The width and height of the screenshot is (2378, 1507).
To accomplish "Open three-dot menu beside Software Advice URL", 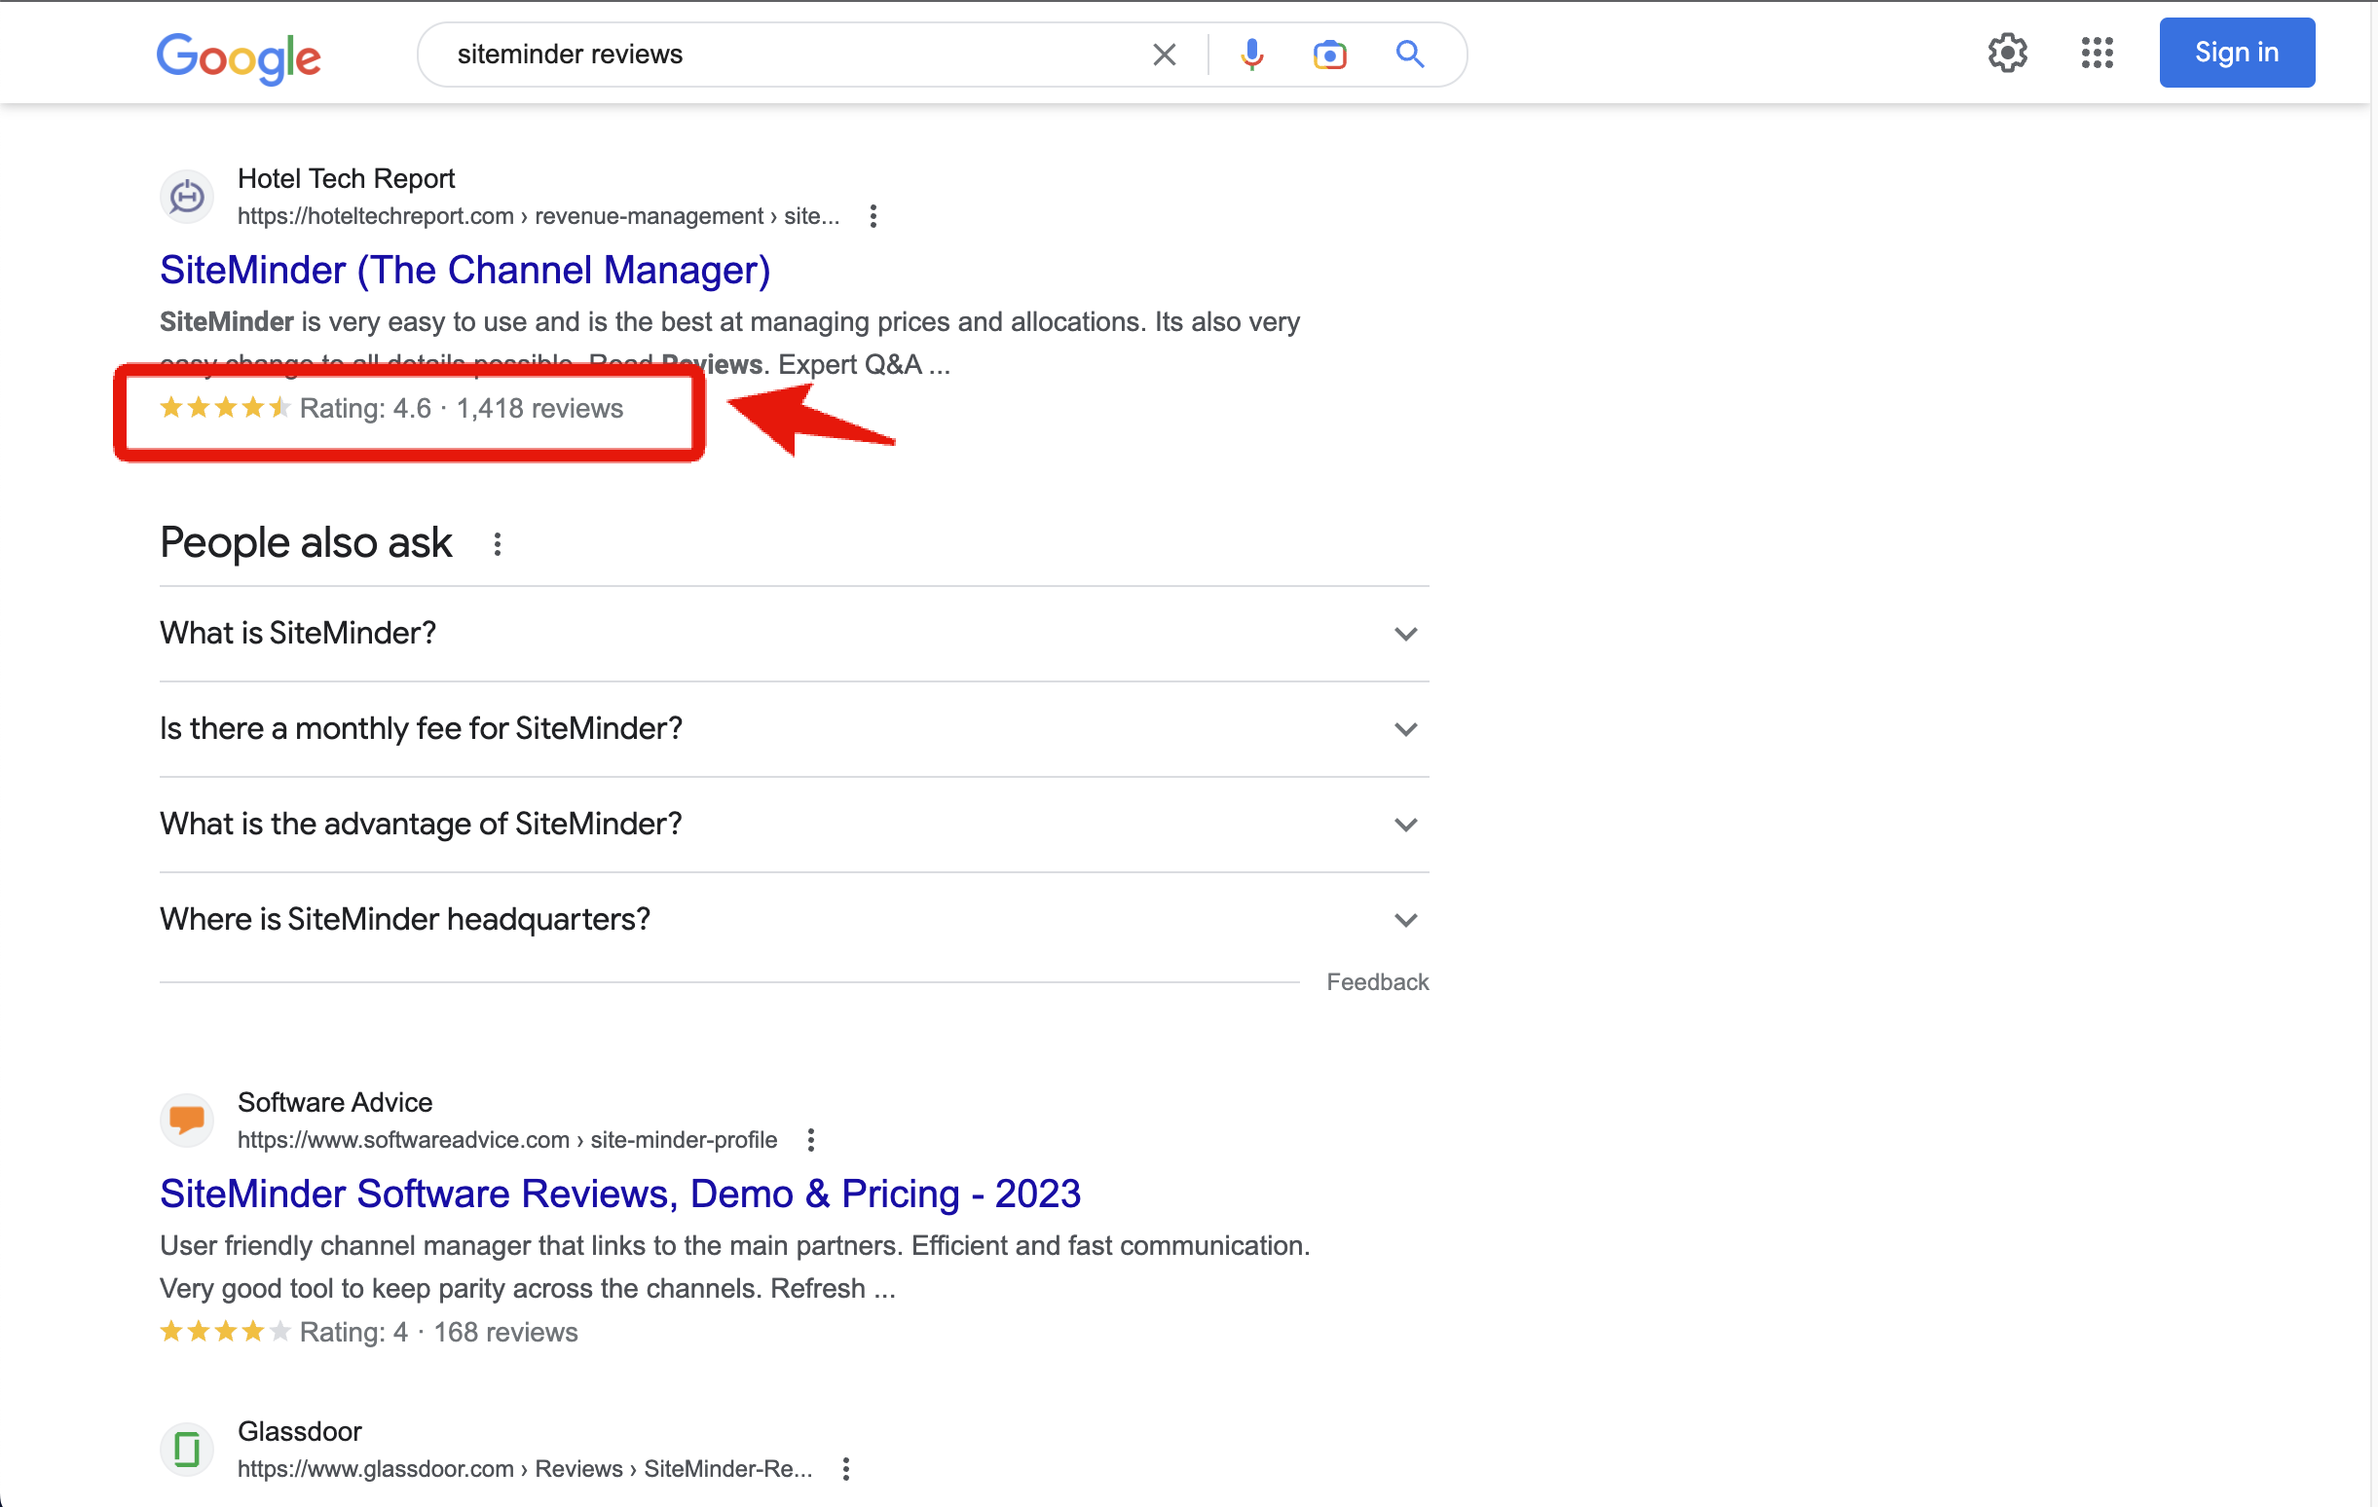I will click(811, 1140).
